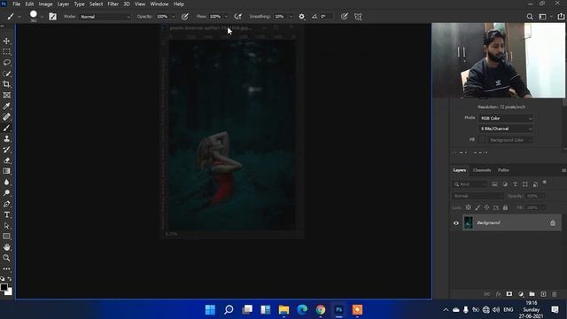Toggle smart object filter in Layers panel
The image size is (567, 319).
click(x=535, y=184)
